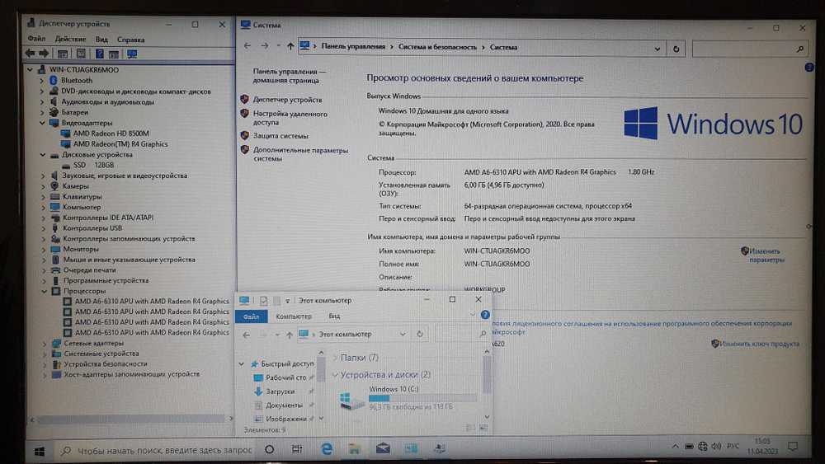The image size is (825, 464).
Task: Click the help icon in System window
Action: [808, 68]
